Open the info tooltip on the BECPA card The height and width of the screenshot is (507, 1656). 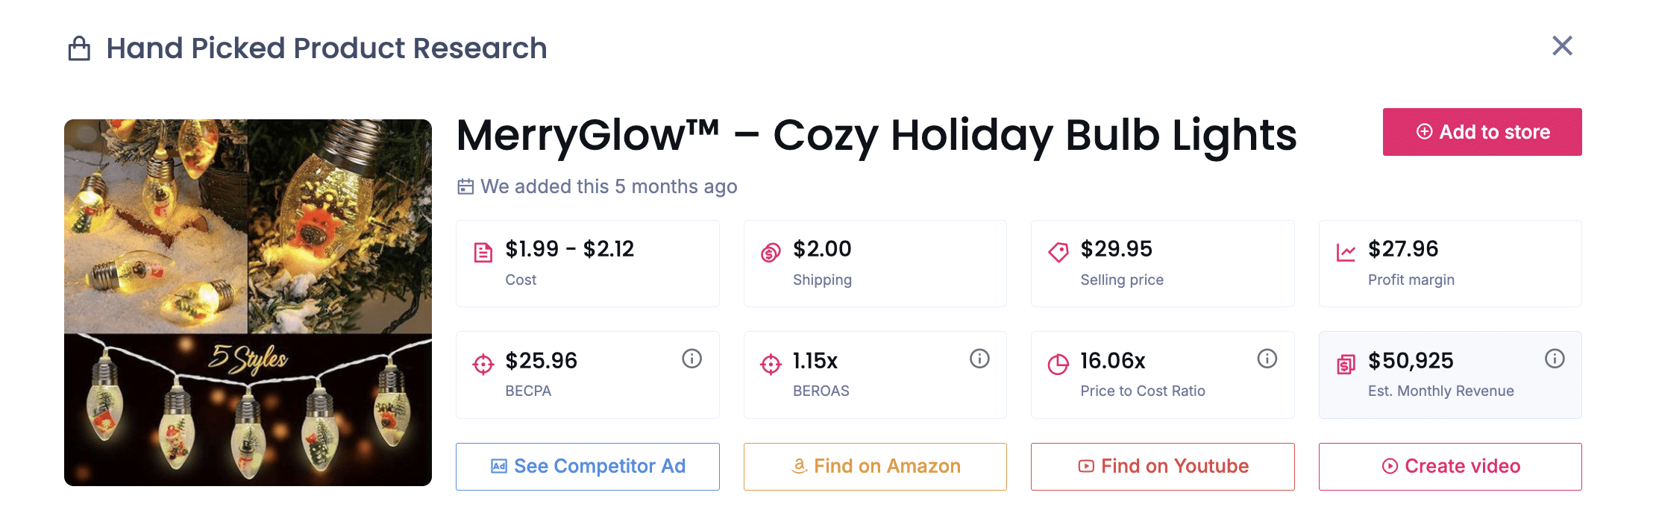[x=691, y=359]
